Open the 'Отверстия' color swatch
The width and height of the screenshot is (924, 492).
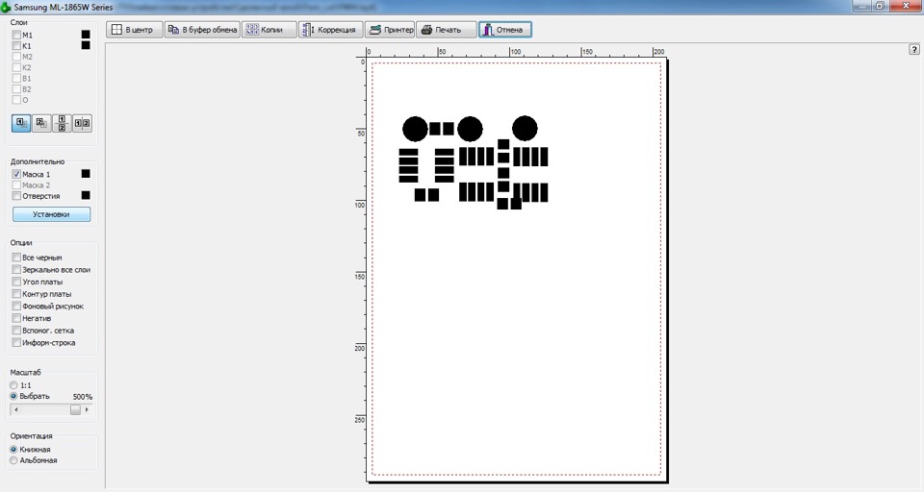click(x=86, y=195)
